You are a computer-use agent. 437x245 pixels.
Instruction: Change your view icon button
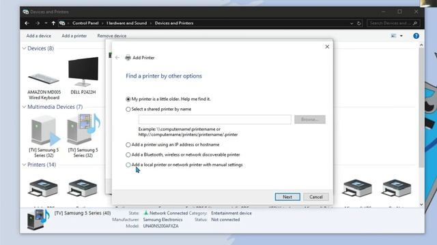[x=393, y=36]
